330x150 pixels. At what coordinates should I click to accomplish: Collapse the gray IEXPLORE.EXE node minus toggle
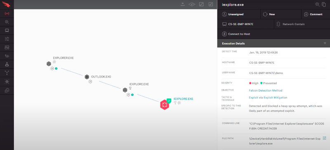[x=128, y=95]
